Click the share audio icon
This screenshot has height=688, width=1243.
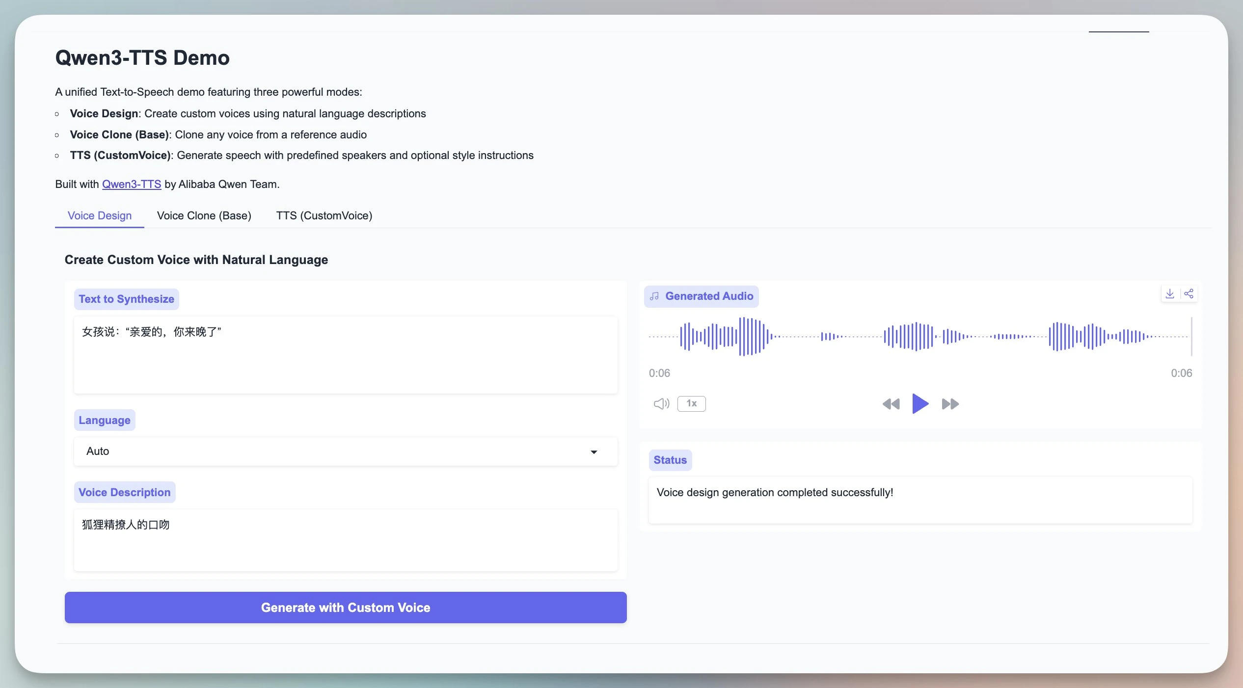1189,294
